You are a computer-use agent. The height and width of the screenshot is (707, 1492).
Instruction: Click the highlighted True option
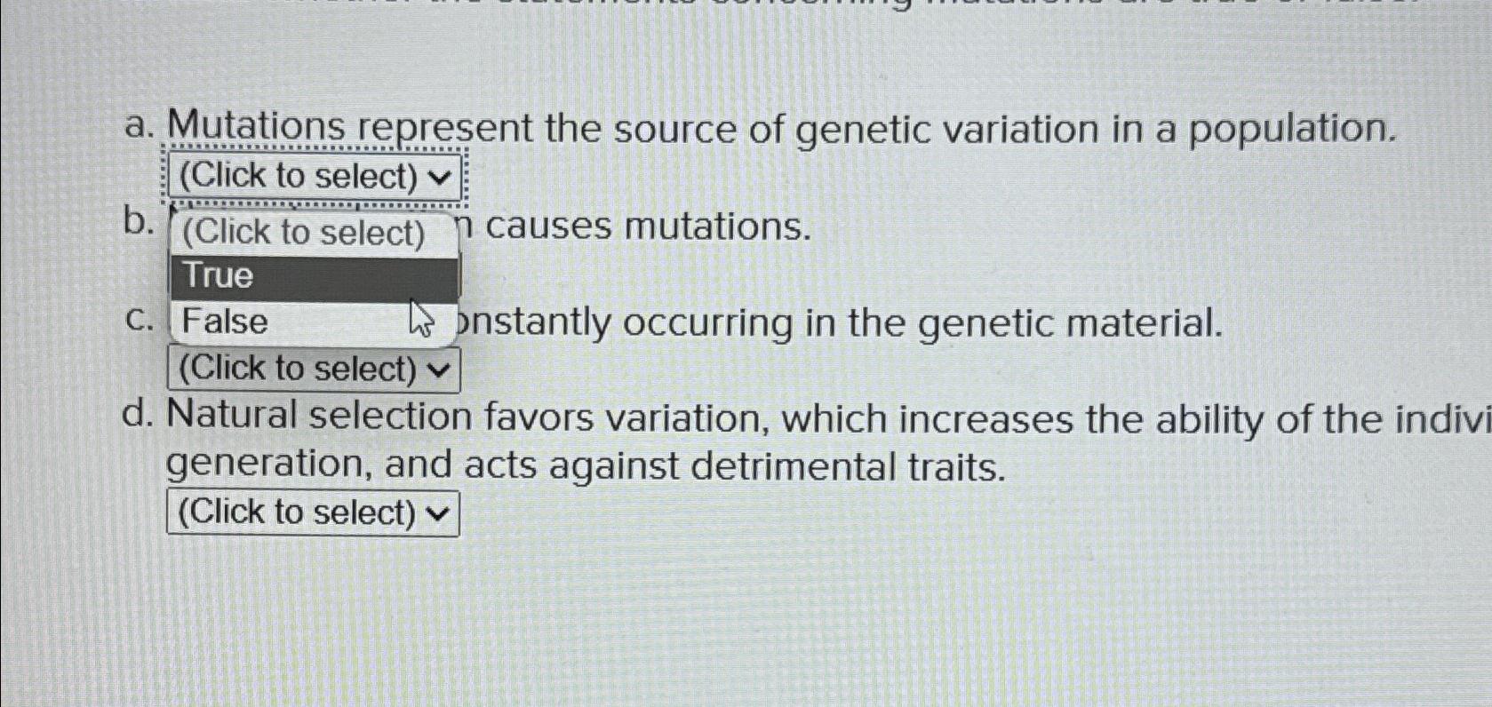(219, 276)
